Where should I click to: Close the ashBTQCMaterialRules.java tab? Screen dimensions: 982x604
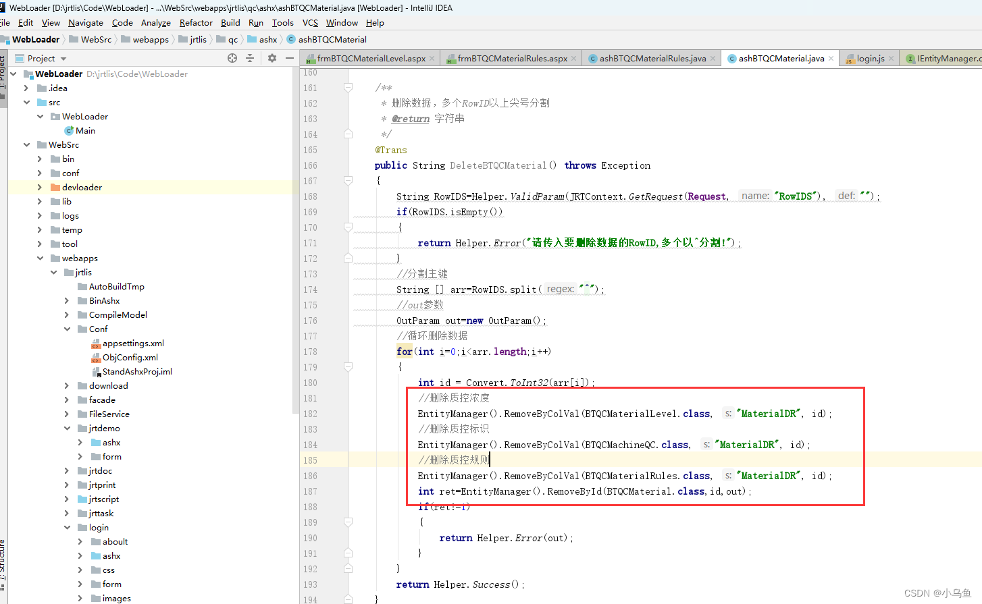point(713,59)
